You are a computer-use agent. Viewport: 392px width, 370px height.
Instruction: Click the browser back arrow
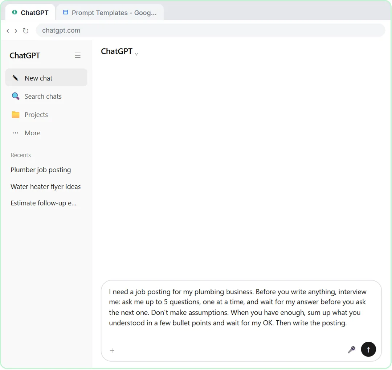8,31
